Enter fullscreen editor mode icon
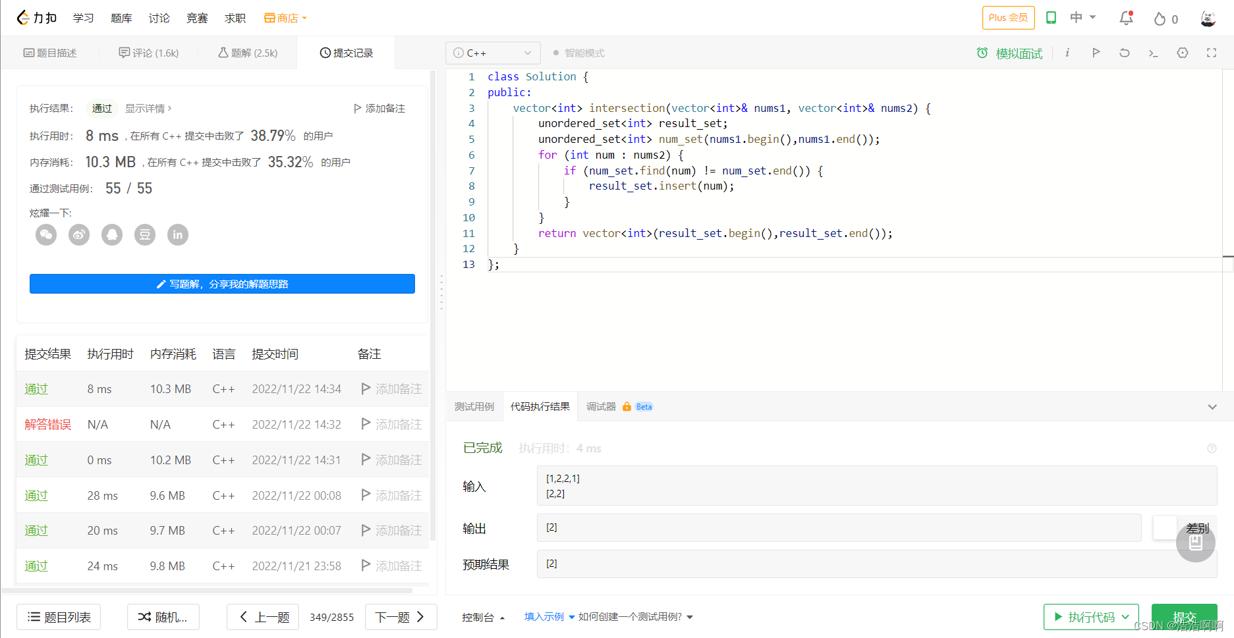The image size is (1234, 638). [1212, 53]
